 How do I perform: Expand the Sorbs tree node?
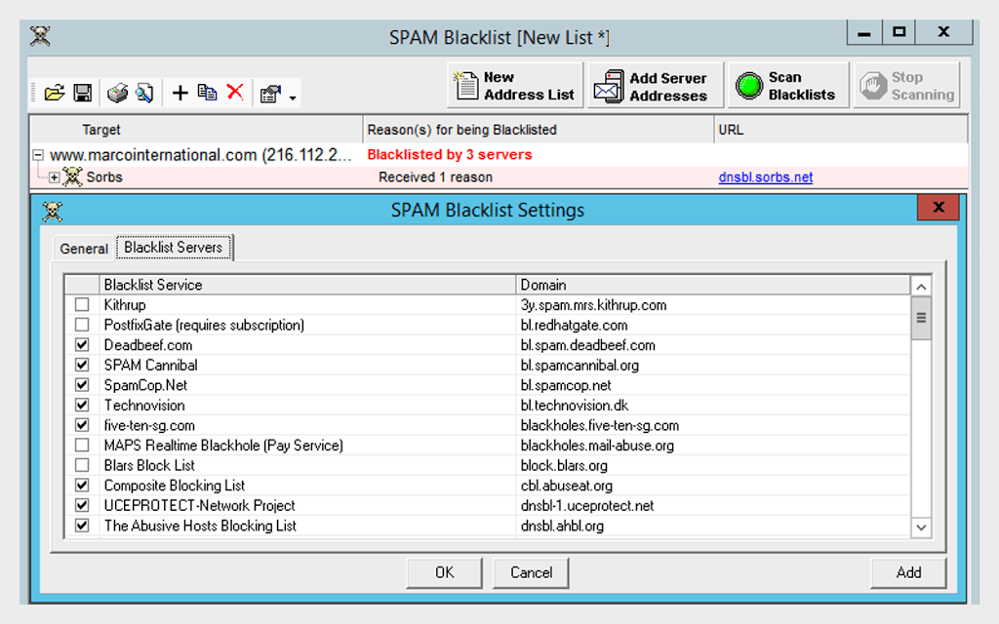tap(55, 177)
